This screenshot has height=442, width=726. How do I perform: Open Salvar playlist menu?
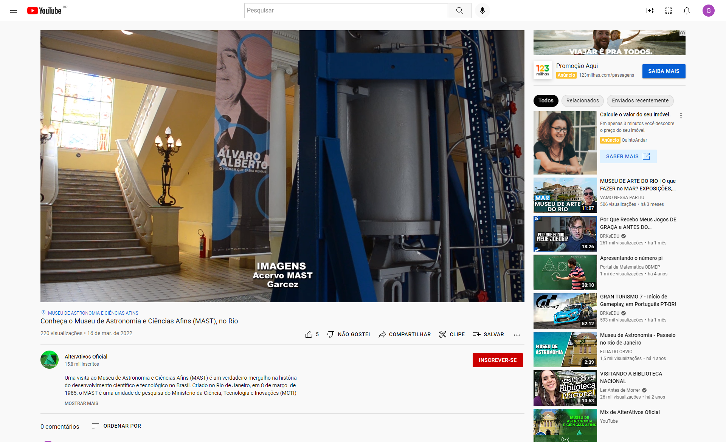tap(488, 334)
